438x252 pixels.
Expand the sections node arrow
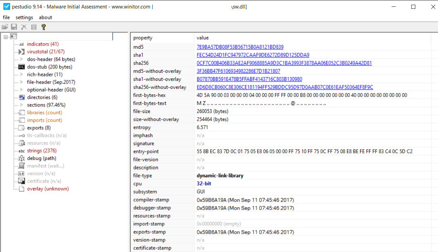click(22, 105)
